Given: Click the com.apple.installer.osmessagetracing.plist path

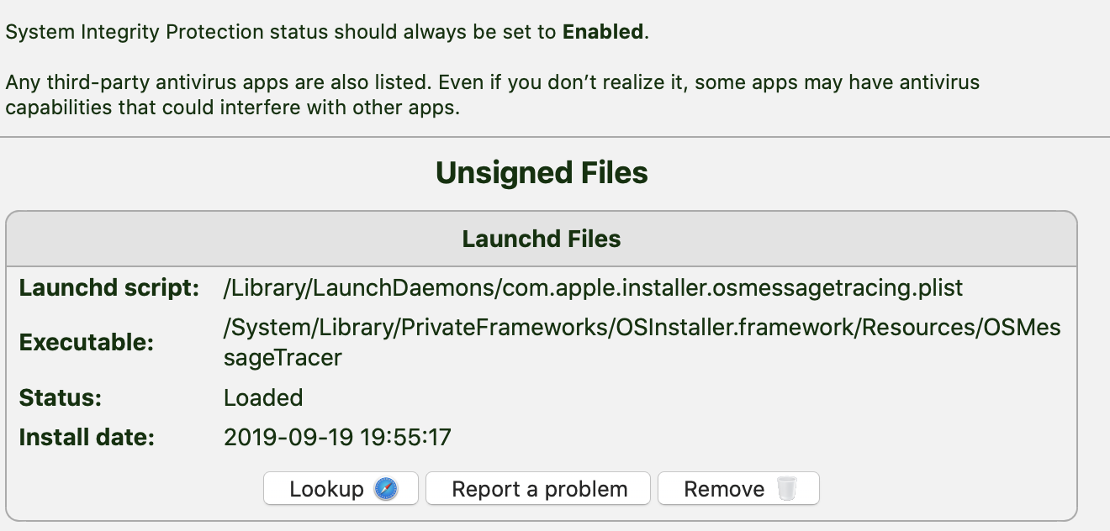Looking at the screenshot, I should click(x=593, y=288).
